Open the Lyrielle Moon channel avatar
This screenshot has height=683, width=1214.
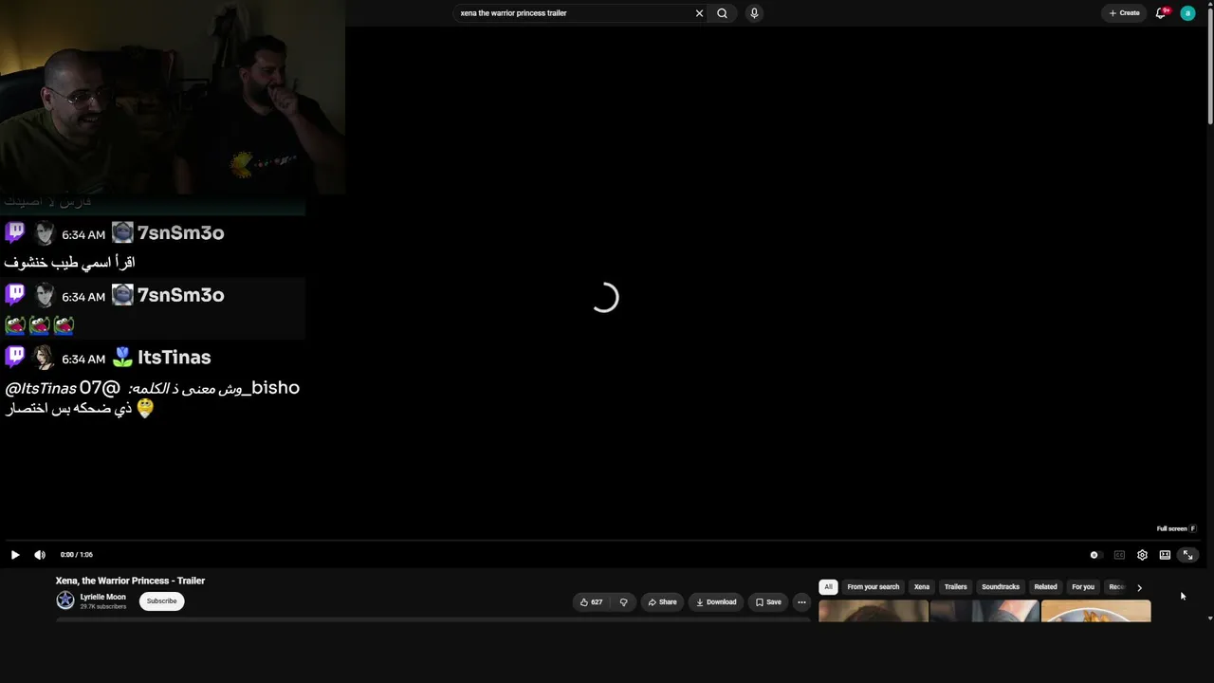point(65,600)
